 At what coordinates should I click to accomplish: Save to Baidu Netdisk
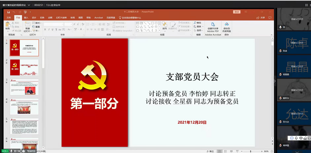227,27
